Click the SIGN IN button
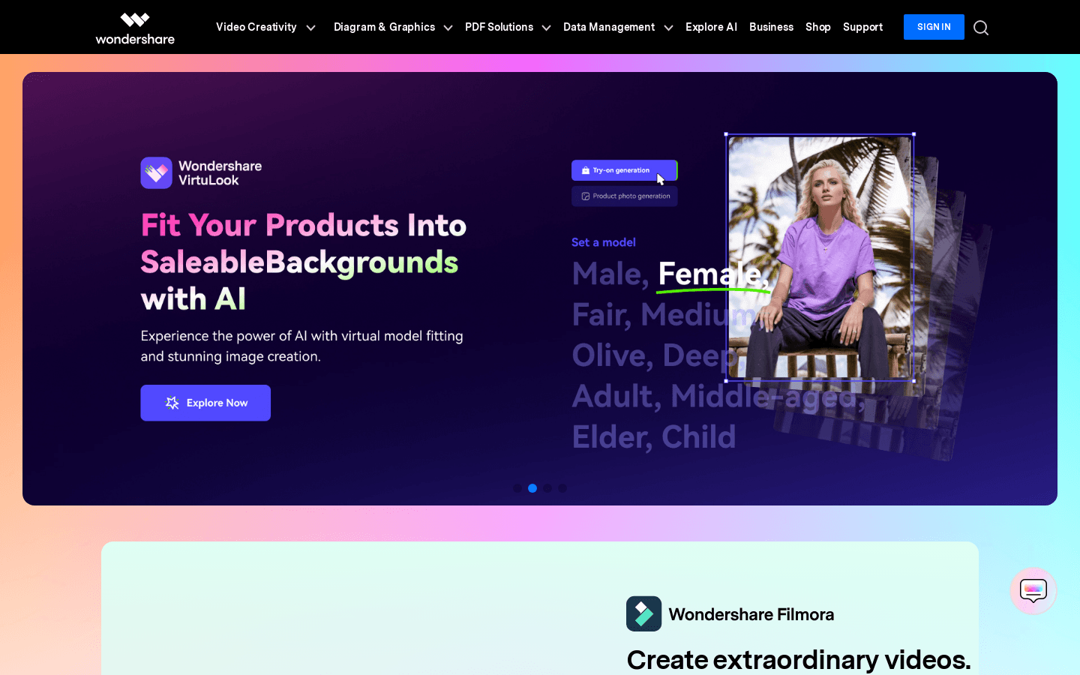The image size is (1080, 675). 934,27
